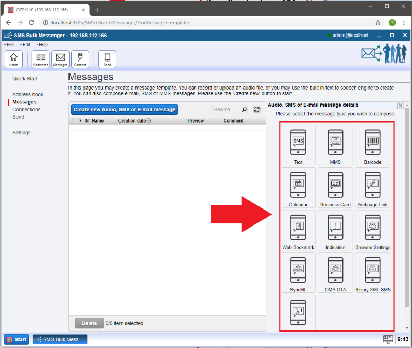Choose the MMS message type icon
This screenshot has width=412, height=348.
(335, 145)
